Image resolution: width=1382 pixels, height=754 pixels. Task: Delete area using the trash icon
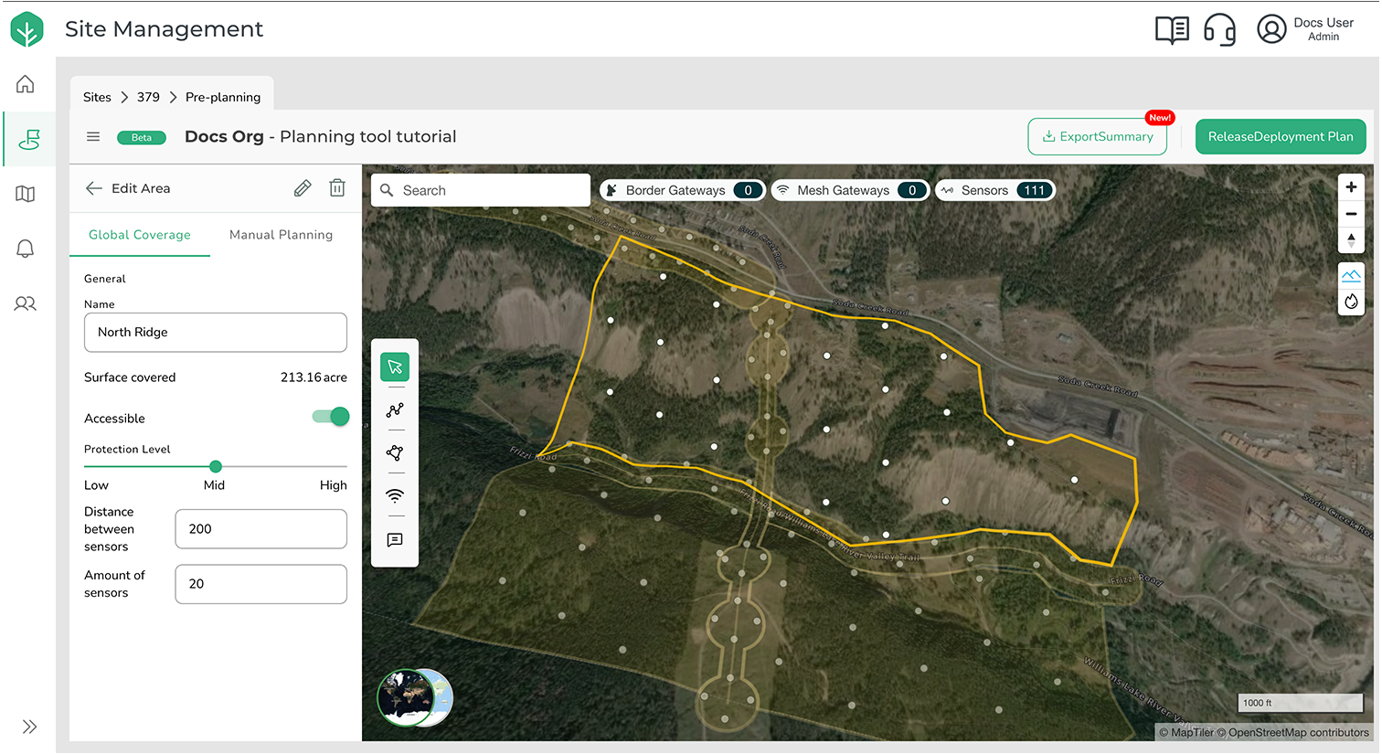[337, 188]
